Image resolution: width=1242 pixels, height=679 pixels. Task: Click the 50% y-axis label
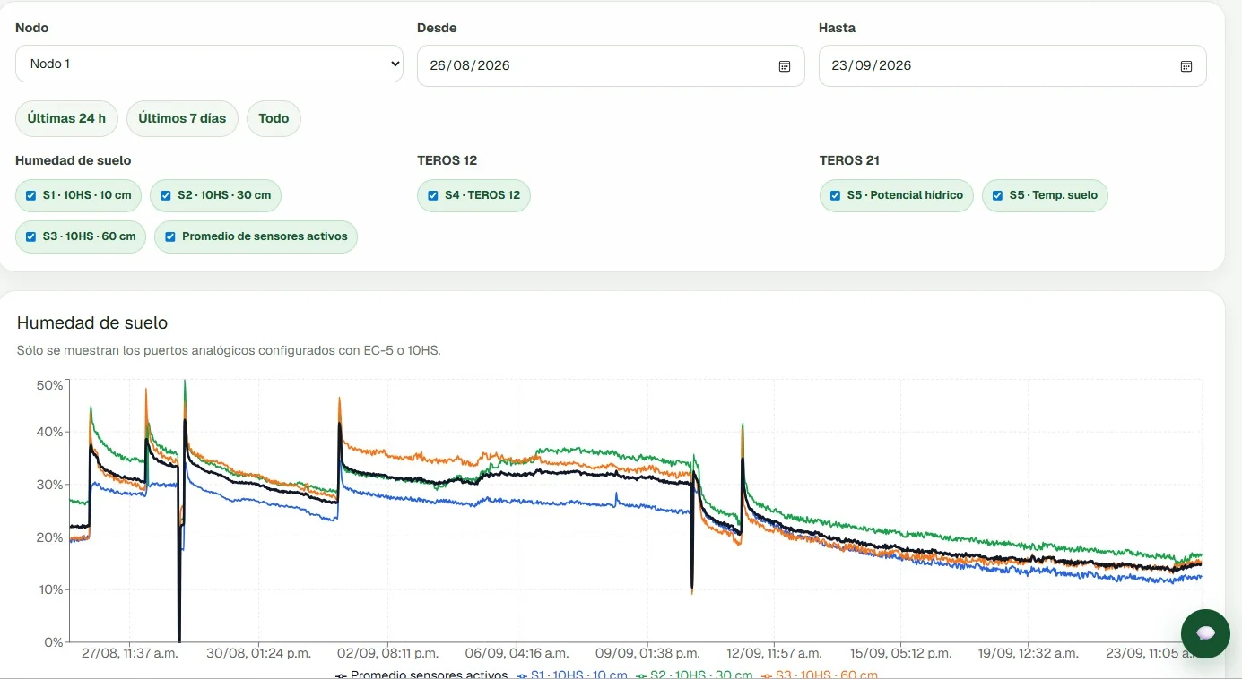click(x=49, y=385)
